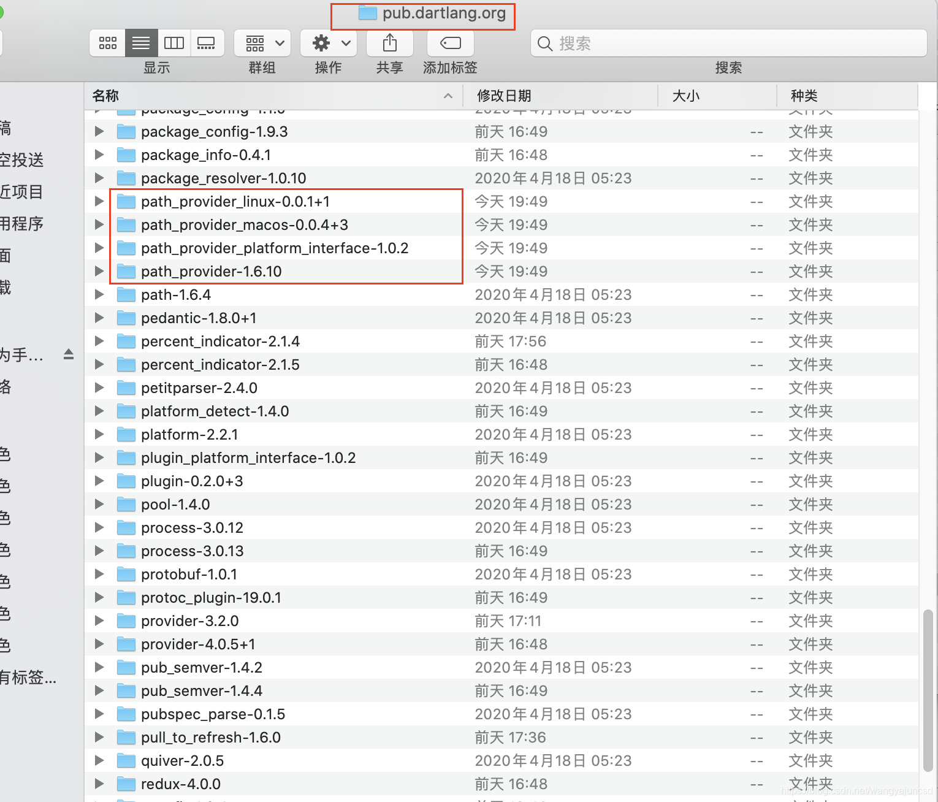Sort by the size column header
This screenshot has width=938, height=802.
click(x=717, y=96)
